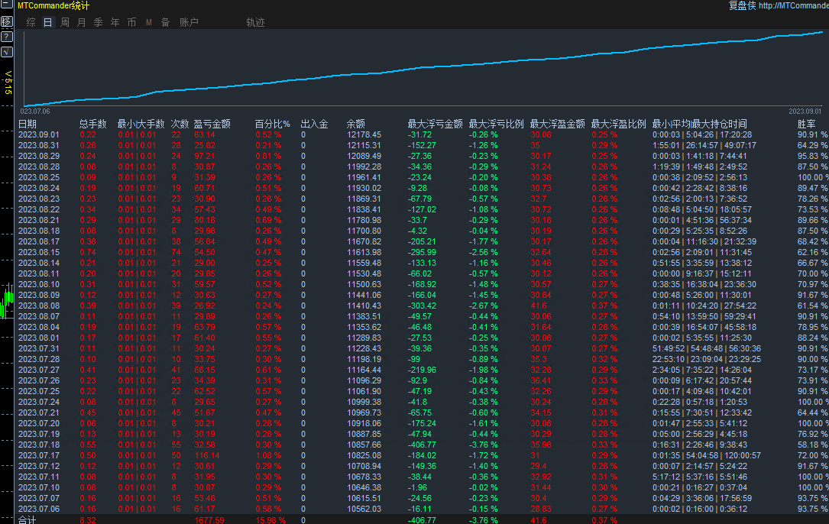Click the 最小|大手数 column header
The height and width of the screenshot is (524, 829).
(141, 124)
